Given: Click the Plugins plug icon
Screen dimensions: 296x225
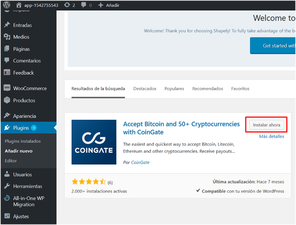Looking at the screenshot, I should 7,128.
